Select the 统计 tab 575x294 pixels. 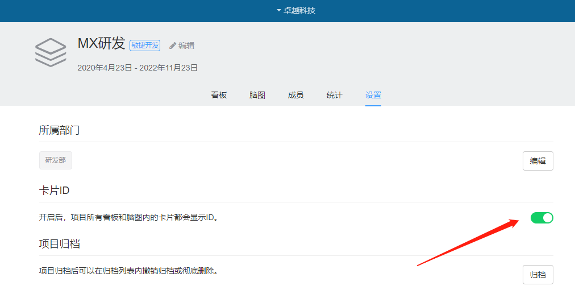pos(334,95)
